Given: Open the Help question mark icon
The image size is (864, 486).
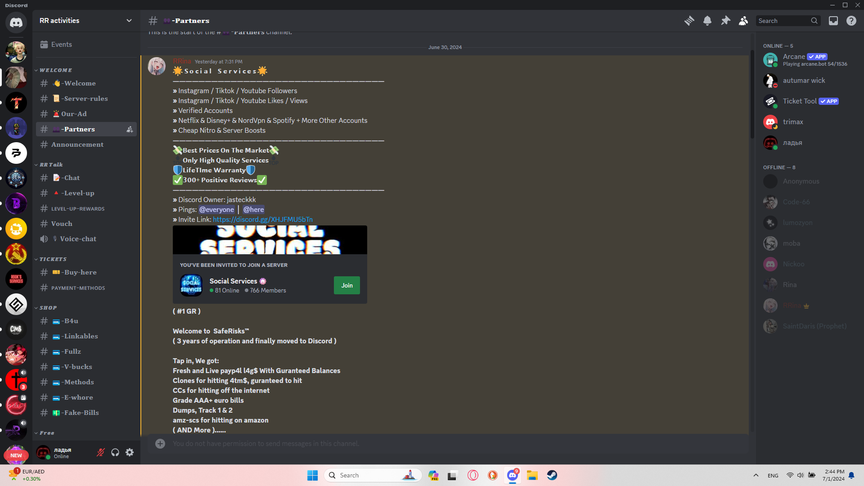Looking at the screenshot, I should click(x=851, y=21).
